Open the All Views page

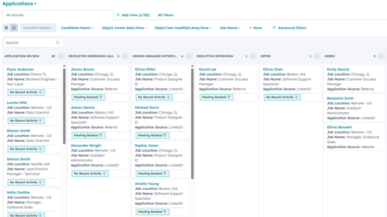(x=165, y=15)
